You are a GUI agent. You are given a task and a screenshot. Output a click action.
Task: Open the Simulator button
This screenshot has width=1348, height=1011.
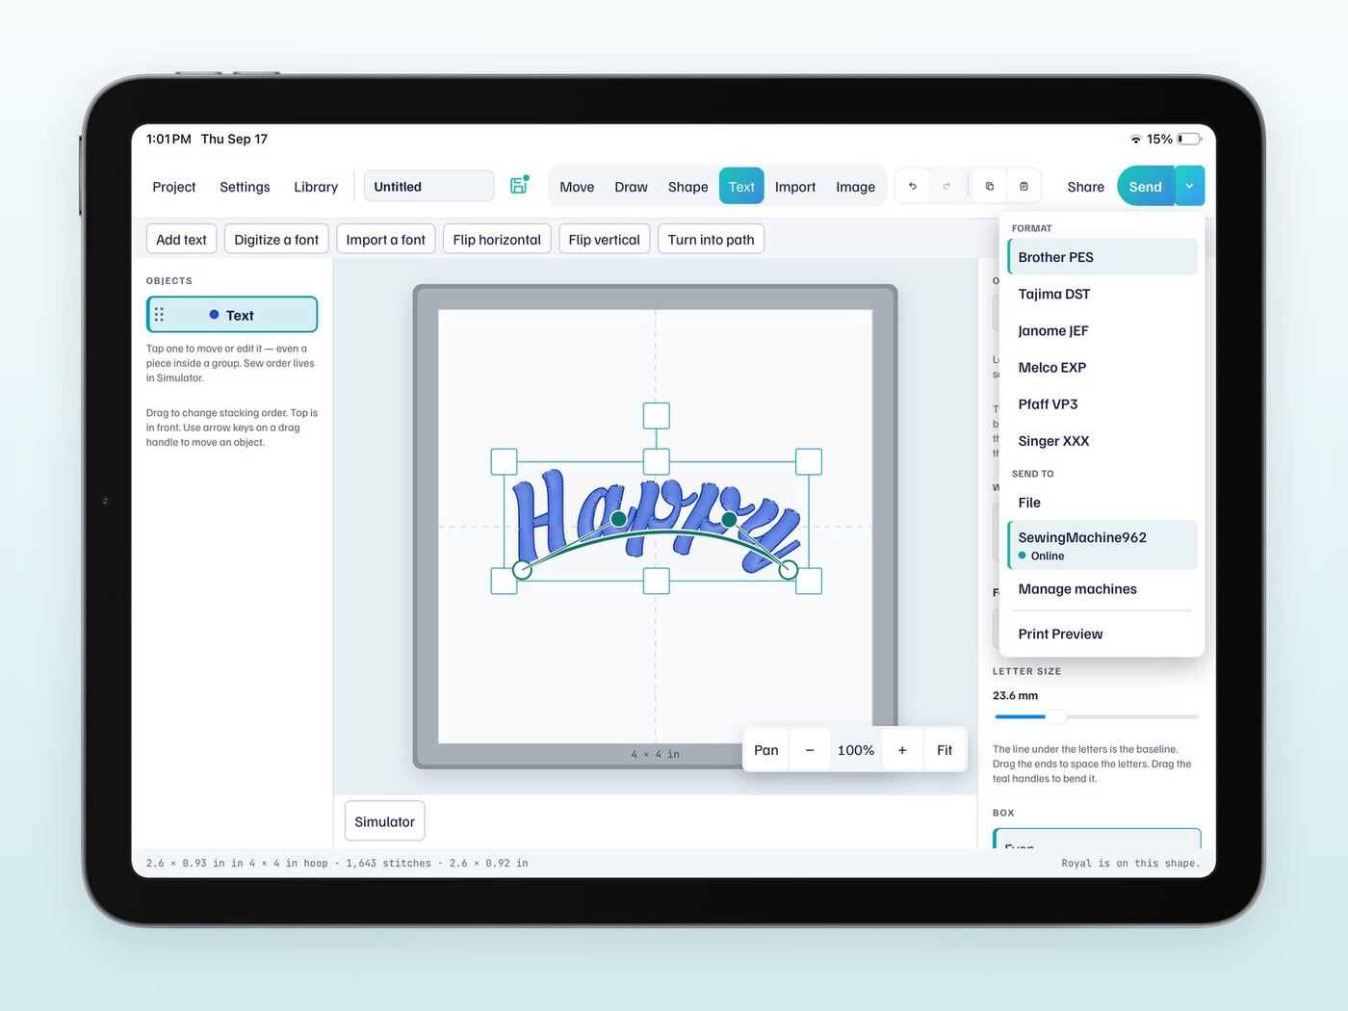coord(384,821)
